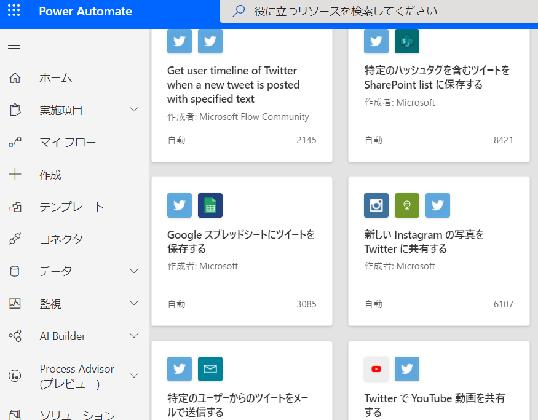
Task: Click the 実施項目 clipboard icon
Action: (15, 110)
